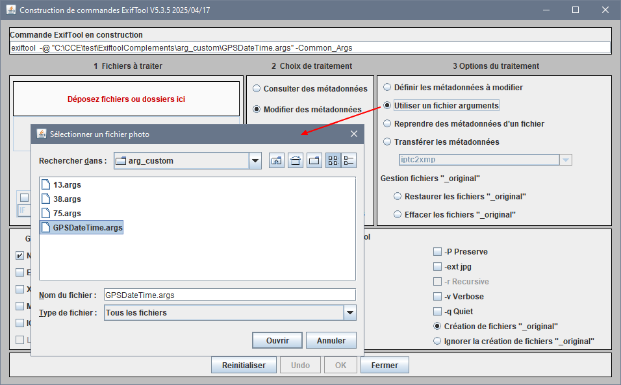Open the 'Rechercher dans' folder dropdown

(x=255, y=160)
